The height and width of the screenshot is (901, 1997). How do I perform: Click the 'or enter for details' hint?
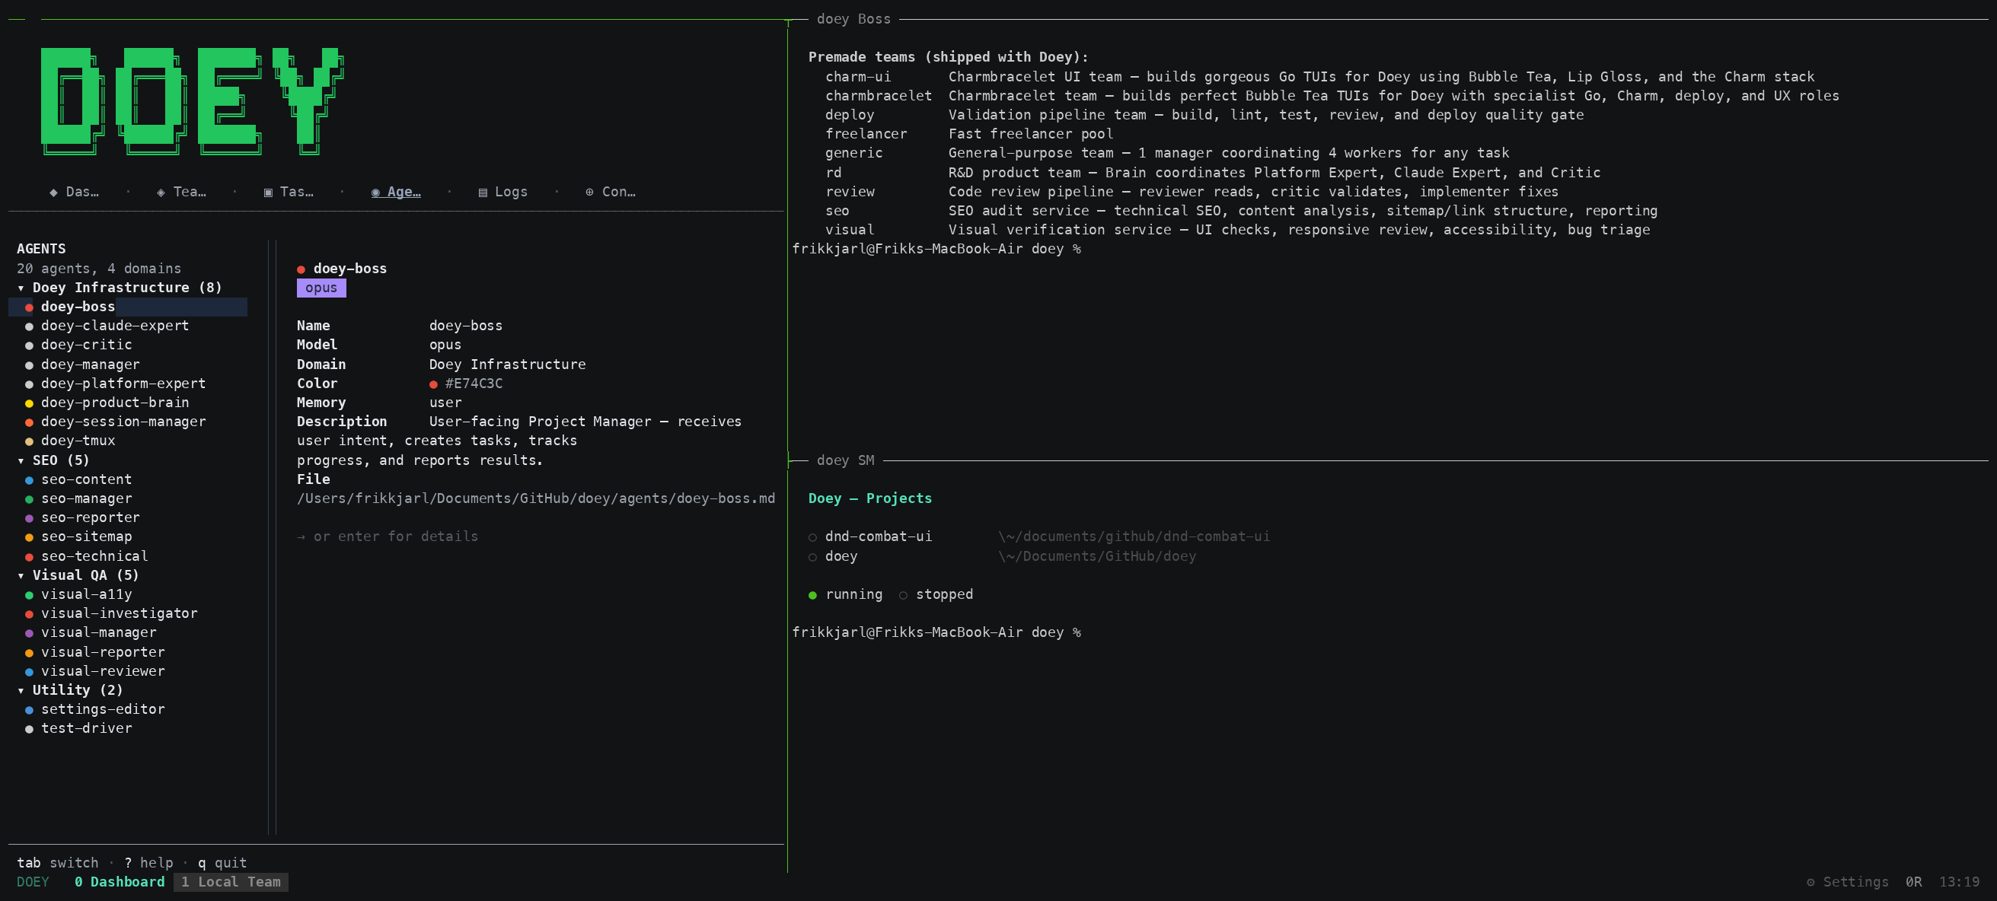coord(388,536)
